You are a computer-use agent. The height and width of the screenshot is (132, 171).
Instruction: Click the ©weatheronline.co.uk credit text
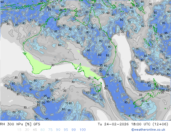pyautogui.click(x=148, y=130)
